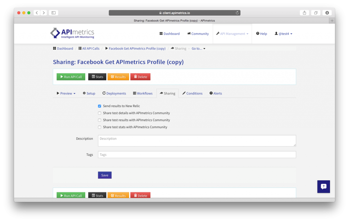Switch to the Conditions tab
349x222 pixels.
click(x=192, y=93)
